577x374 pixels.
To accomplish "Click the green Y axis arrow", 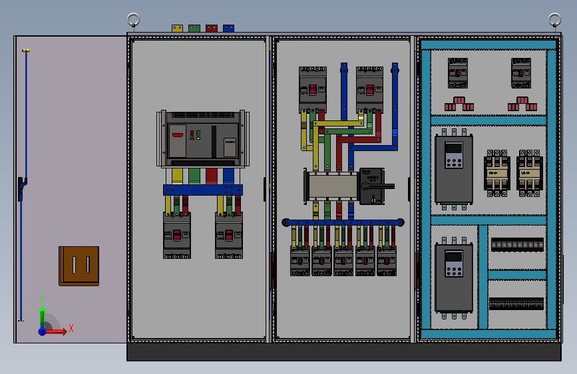I will [x=43, y=316].
